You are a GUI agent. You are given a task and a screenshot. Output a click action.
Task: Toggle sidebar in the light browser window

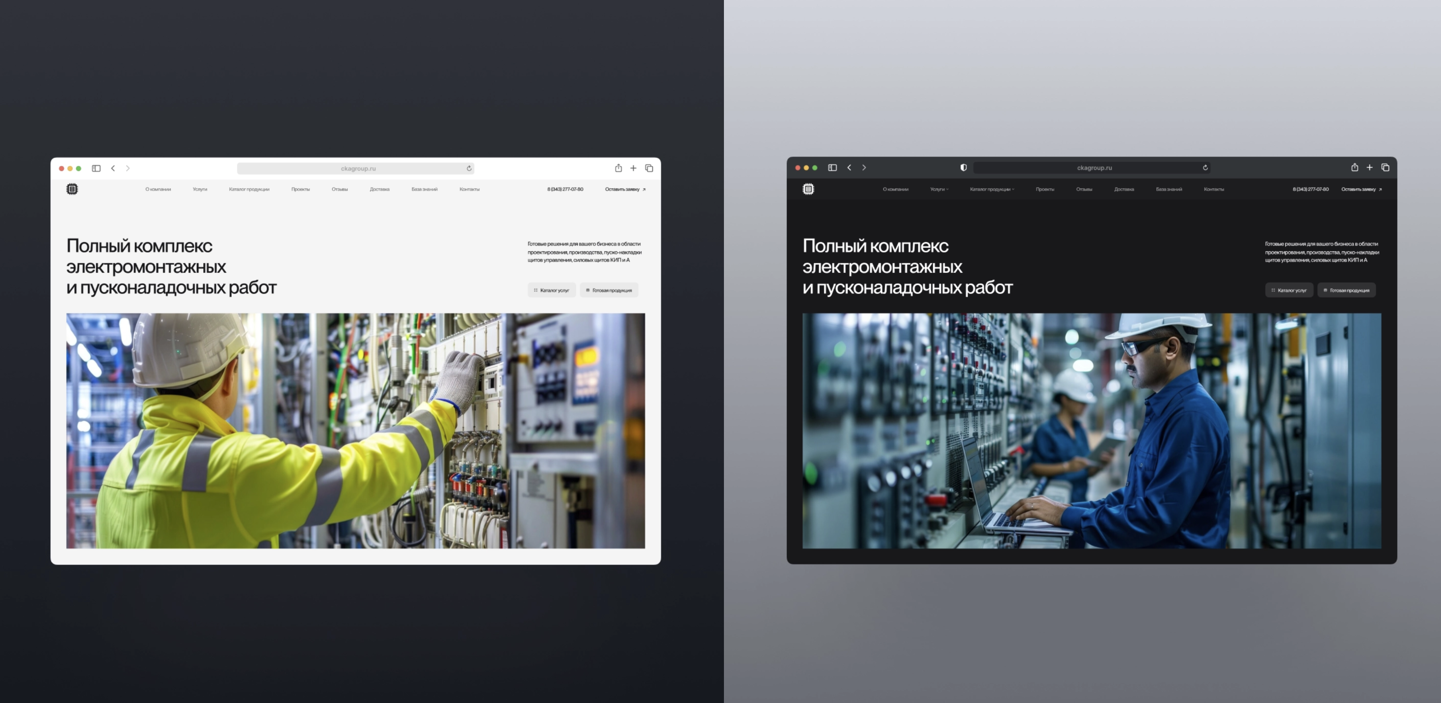[96, 168]
